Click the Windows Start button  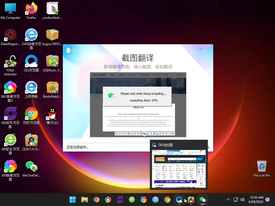(73, 200)
